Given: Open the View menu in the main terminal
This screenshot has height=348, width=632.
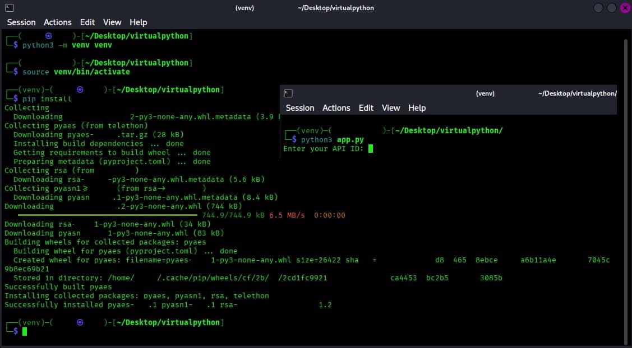Looking at the screenshot, I should pos(112,22).
